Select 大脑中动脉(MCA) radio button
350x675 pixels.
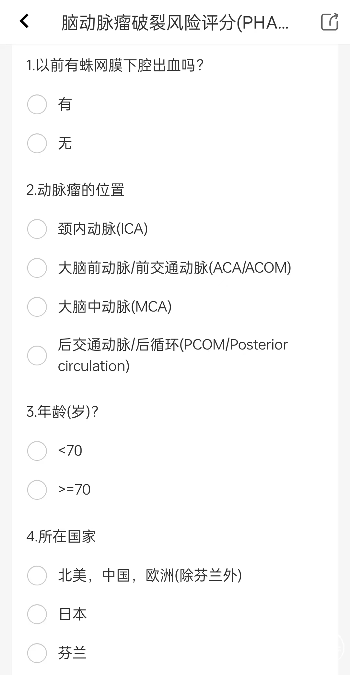37,307
